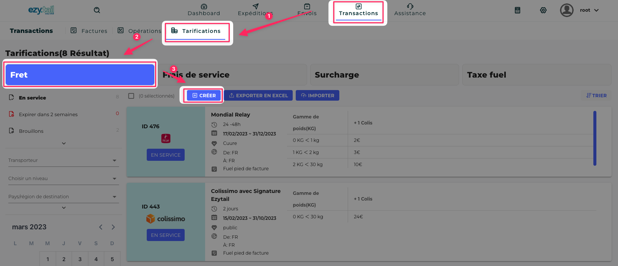The image size is (618, 266).
Task: Pick day 5 in the calendar
Action: pos(112,259)
